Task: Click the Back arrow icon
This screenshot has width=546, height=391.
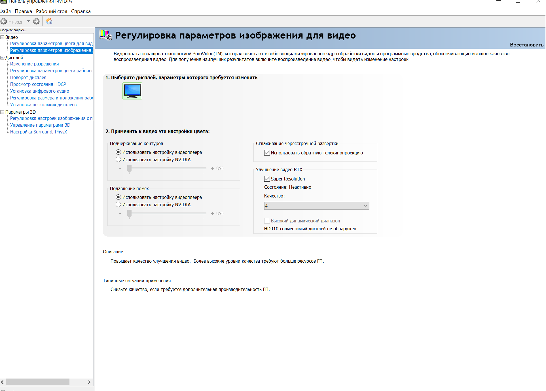Action: (4, 22)
